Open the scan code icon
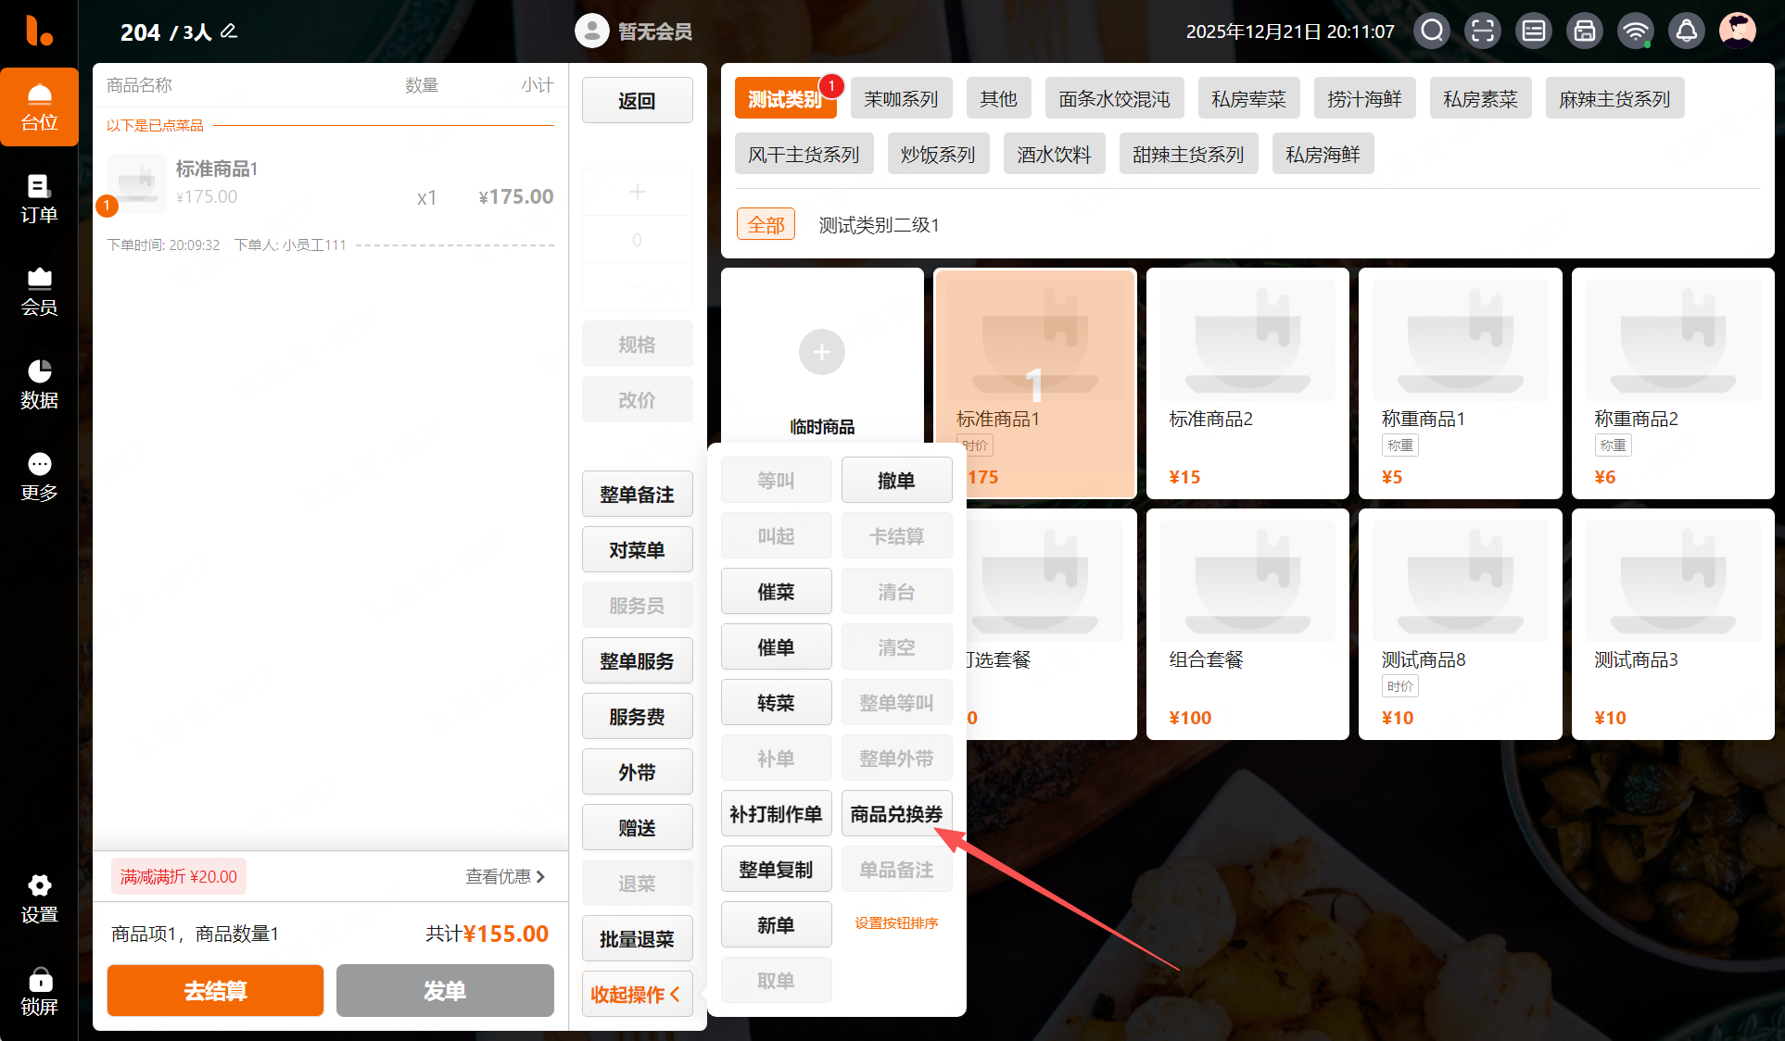Image resolution: width=1785 pixels, height=1041 pixels. [1483, 31]
